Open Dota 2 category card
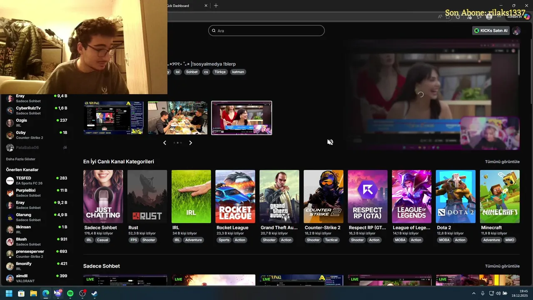Image resolution: width=533 pixels, height=300 pixels. (x=456, y=196)
